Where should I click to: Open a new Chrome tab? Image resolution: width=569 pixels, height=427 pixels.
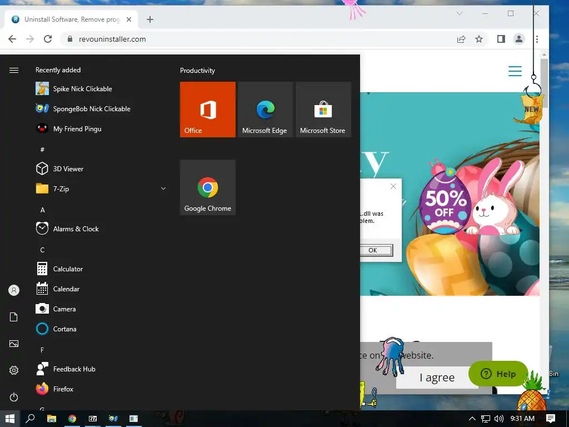[150, 19]
